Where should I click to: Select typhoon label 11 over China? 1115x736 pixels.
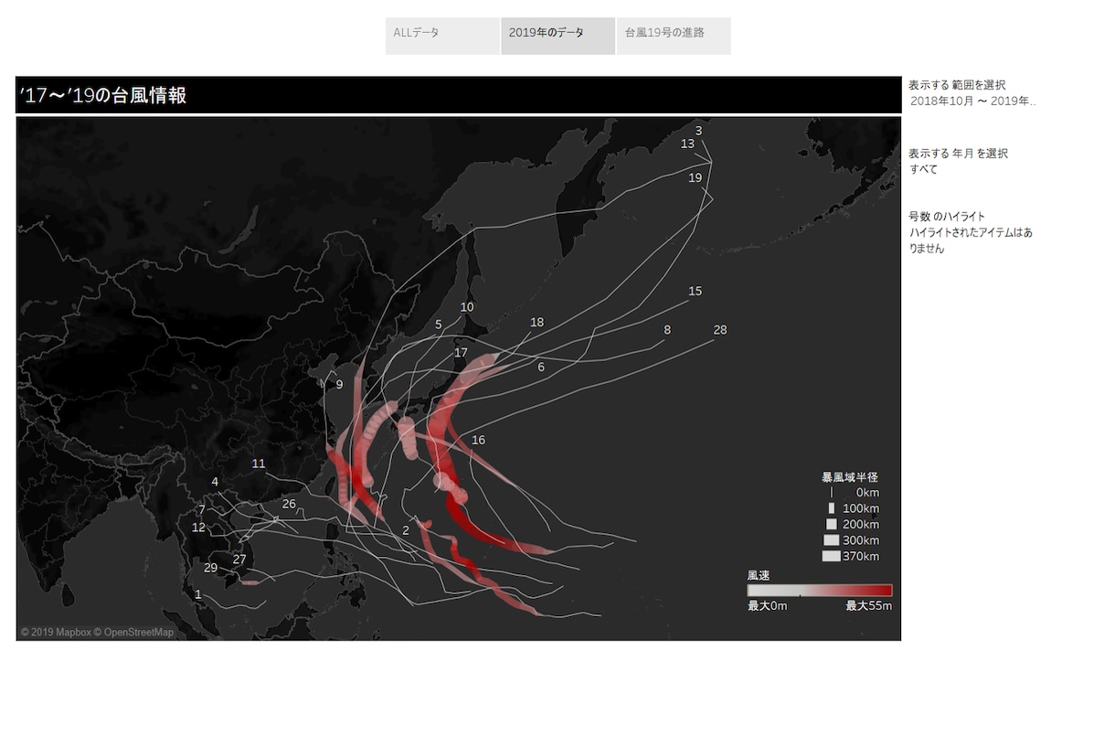pyautogui.click(x=259, y=464)
